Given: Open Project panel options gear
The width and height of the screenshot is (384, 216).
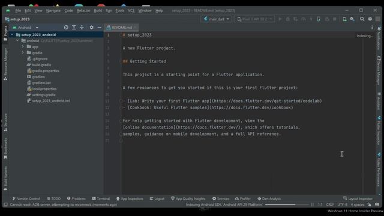Looking at the screenshot, I should (91, 28).
